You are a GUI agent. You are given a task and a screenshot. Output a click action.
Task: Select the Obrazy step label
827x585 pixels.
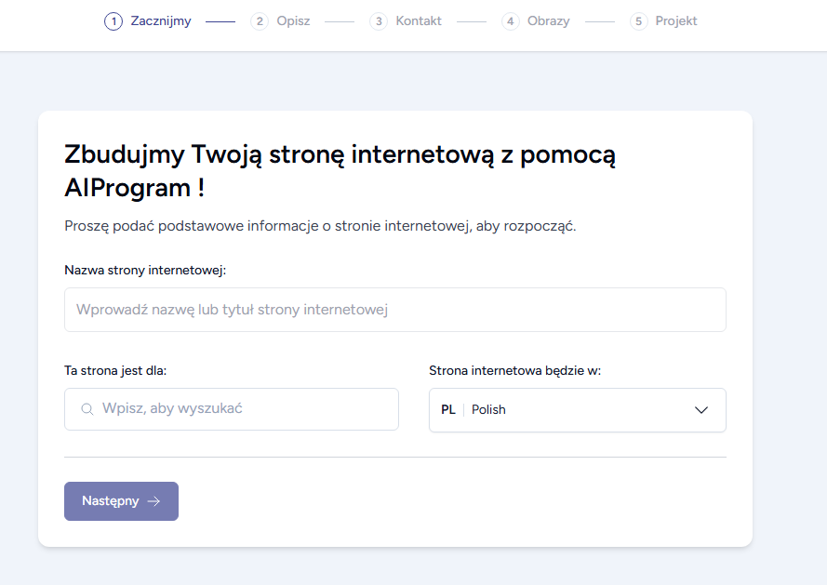[549, 21]
